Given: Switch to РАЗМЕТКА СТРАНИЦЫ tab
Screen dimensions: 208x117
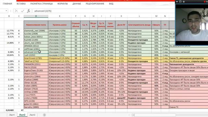Looking at the screenshot, I should point(42,4).
